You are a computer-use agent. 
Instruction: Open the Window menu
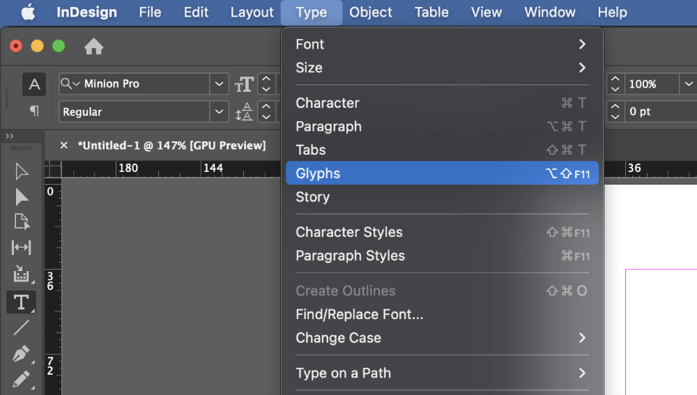550,12
